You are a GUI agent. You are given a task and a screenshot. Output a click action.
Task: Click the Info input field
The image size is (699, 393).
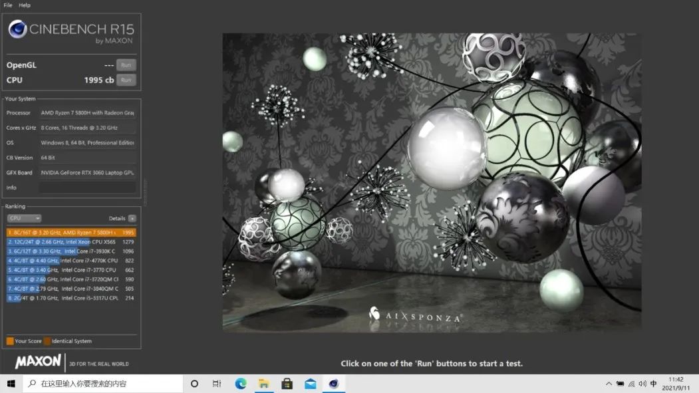pyautogui.click(x=87, y=188)
